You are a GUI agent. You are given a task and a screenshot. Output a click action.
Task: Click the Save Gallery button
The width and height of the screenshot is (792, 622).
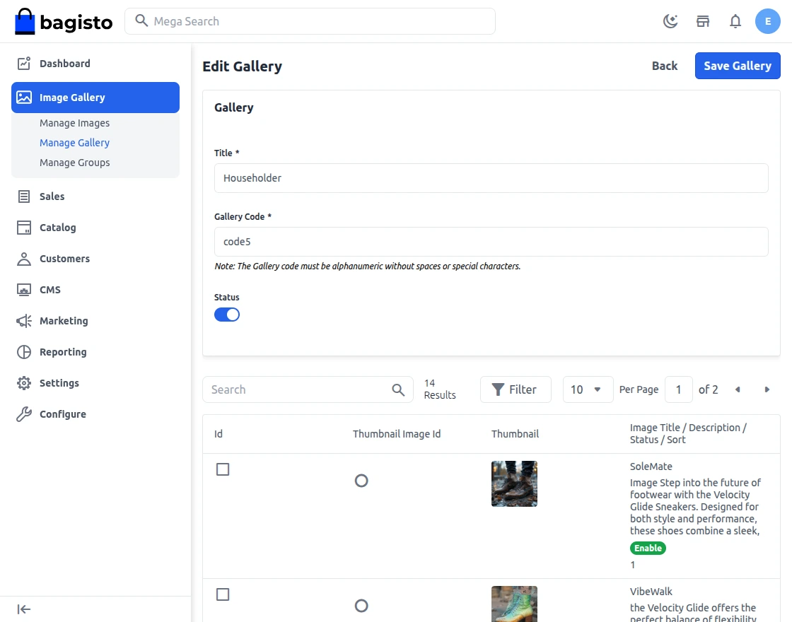(x=738, y=65)
